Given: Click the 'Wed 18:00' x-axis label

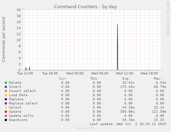Looking at the screenshot, I should click(149, 73).
